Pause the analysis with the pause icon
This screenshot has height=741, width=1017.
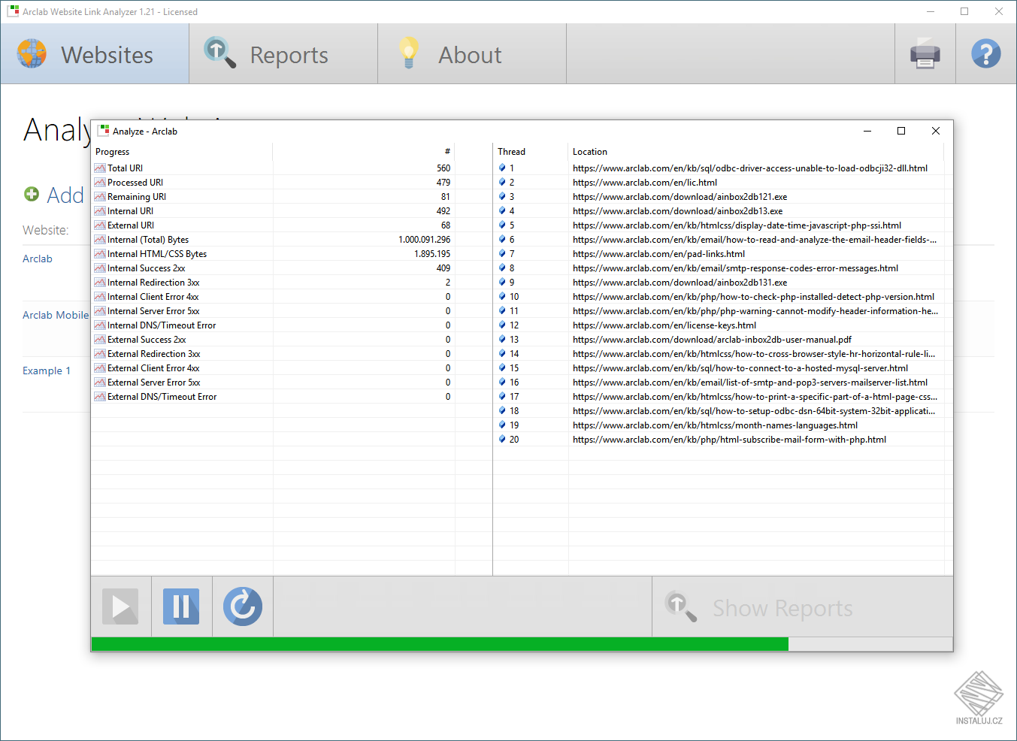coord(181,606)
